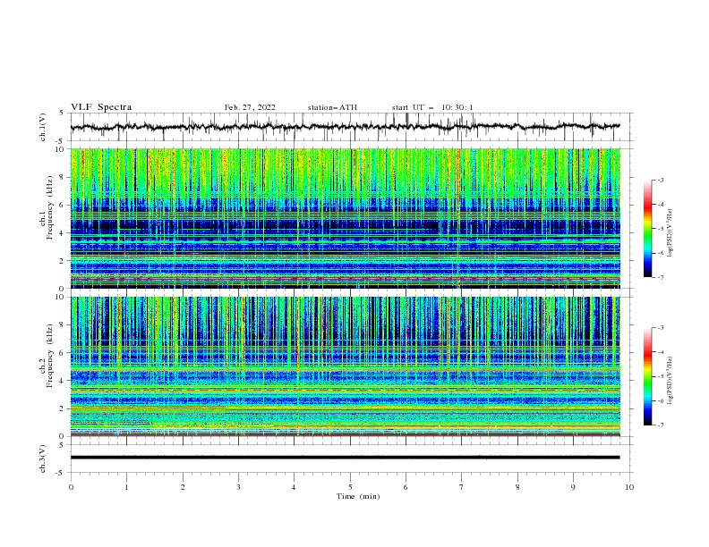
Task: Click time-axis tick label "7"
Action: (461, 487)
